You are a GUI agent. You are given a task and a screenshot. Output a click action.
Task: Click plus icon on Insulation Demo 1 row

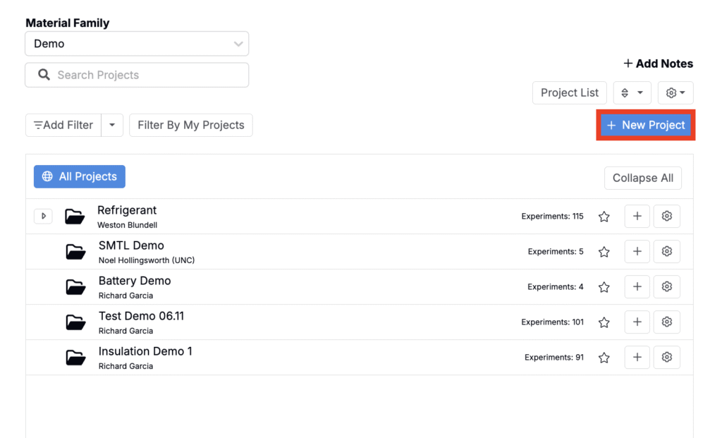pyautogui.click(x=637, y=357)
